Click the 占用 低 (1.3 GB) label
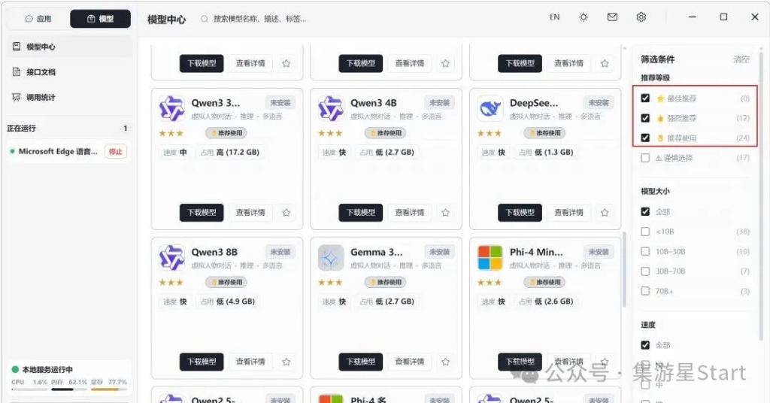The height and width of the screenshot is (403, 770). (546, 152)
